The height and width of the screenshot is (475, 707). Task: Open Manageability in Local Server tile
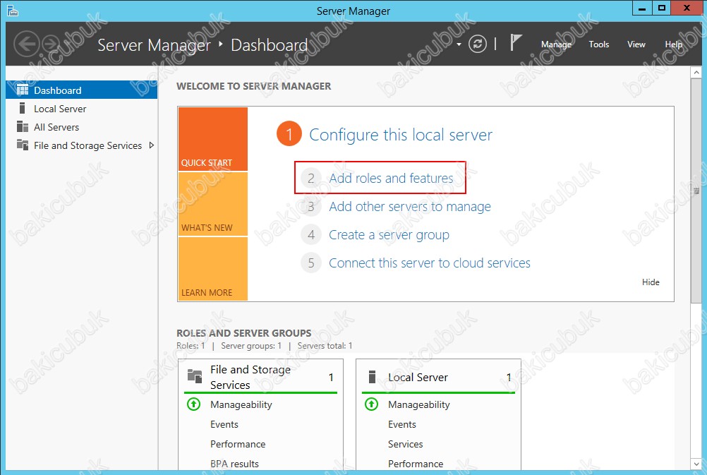419,404
